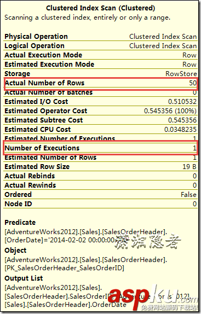
Task: Select the 'Object' section heading
Action: (15, 251)
